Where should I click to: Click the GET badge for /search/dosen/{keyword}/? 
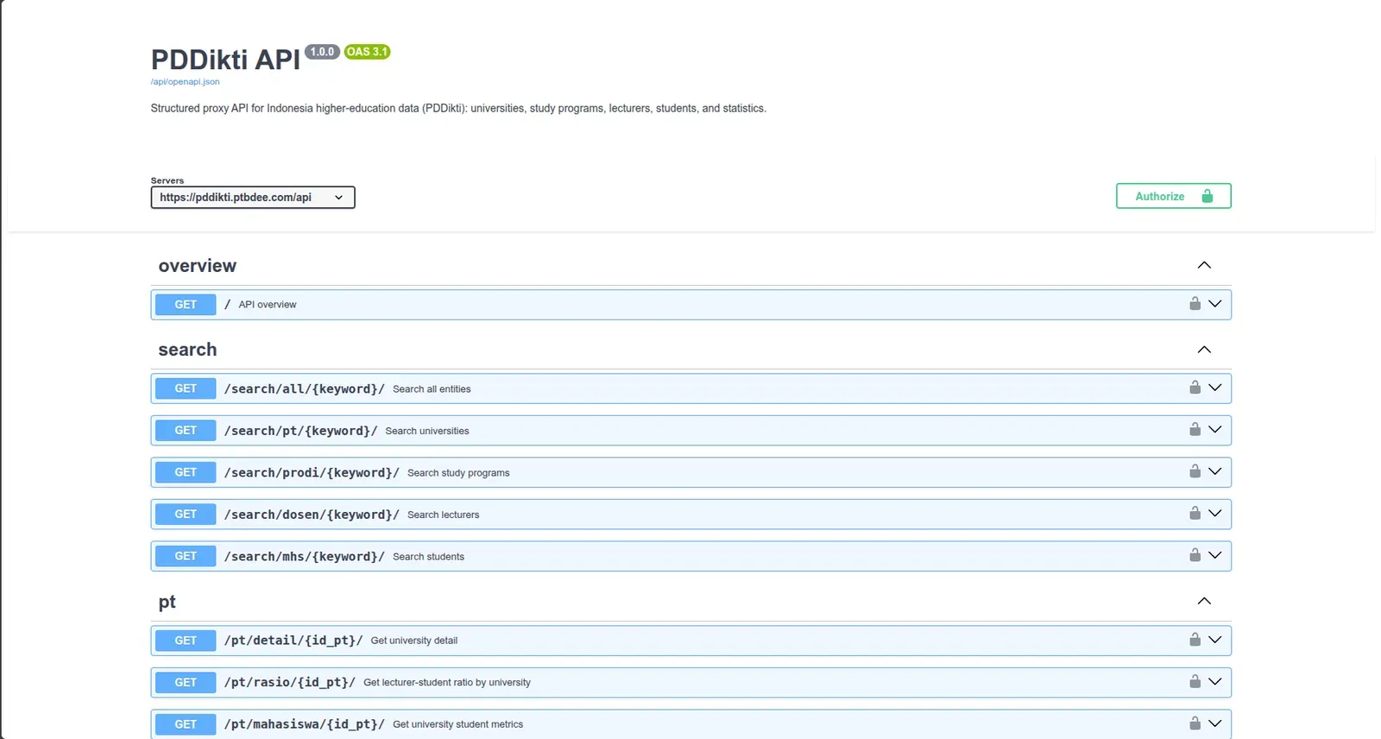tap(186, 515)
